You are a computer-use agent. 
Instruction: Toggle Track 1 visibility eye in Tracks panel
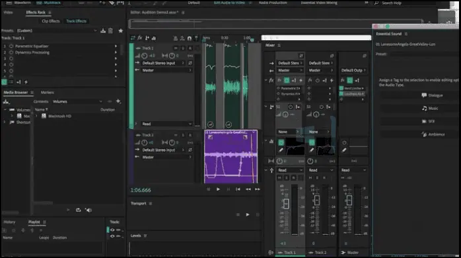point(112,230)
